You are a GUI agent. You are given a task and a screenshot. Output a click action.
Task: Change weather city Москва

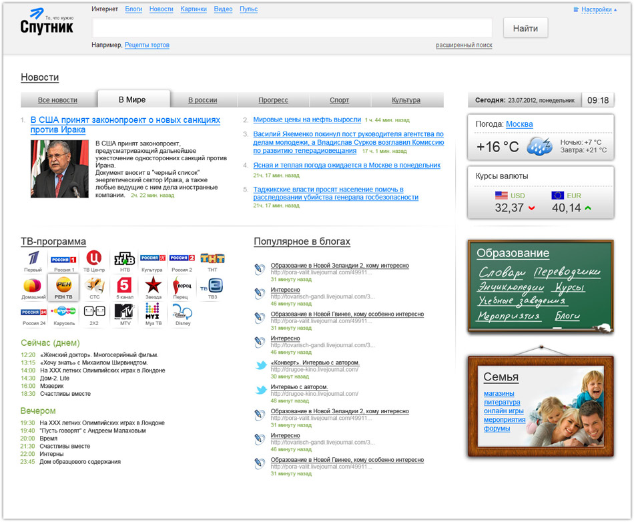click(519, 124)
